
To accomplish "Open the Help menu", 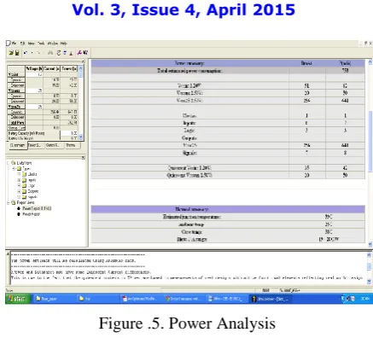I will 64,44.
